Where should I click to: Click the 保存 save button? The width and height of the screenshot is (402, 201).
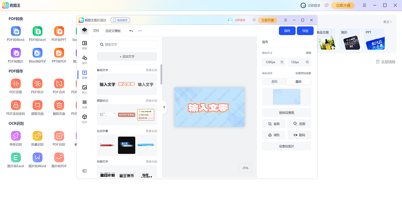(x=287, y=30)
